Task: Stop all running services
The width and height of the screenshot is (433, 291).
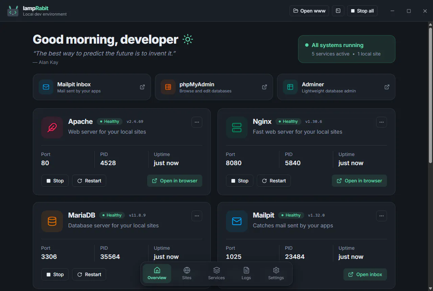Action: tap(362, 11)
